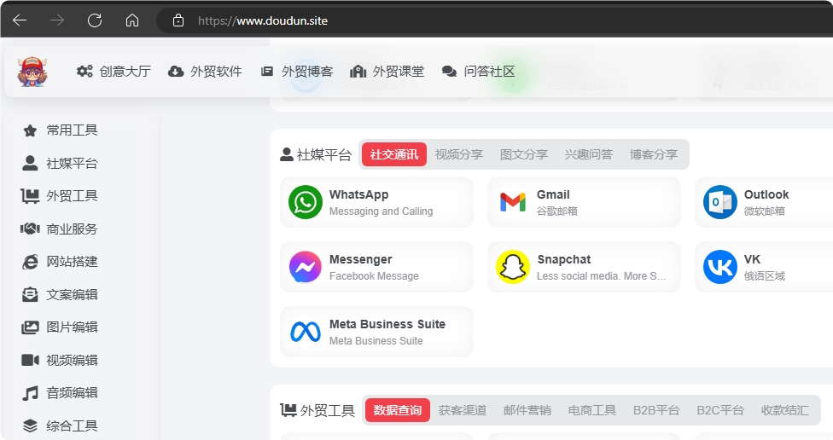833x440 pixels.
Task: Click the 社媒平台 sidebar person icon
Action: coord(30,163)
